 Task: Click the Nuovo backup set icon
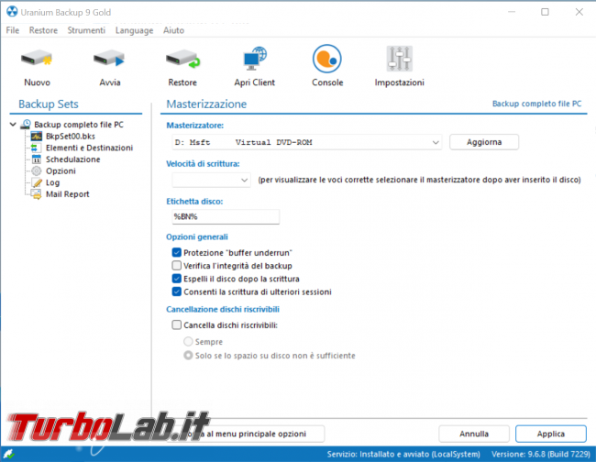pyautogui.click(x=37, y=59)
